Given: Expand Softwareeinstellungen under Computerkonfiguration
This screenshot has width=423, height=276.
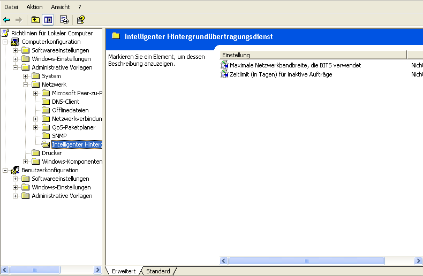Looking at the screenshot, I should pos(15,50).
